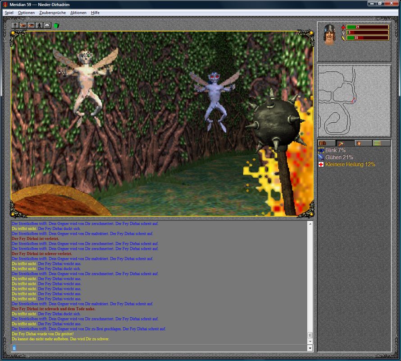Click the Meridian 59 title bar app icon
Viewport: 401px width, 361px height.
click(5, 5)
